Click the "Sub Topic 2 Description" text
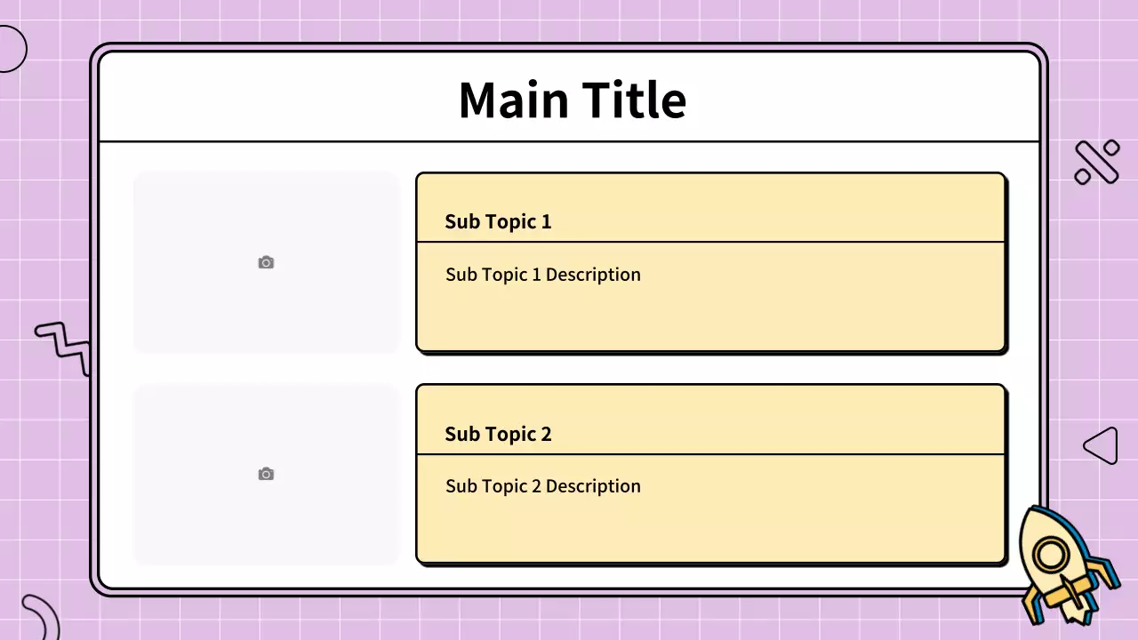1138x640 pixels. tap(542, 486)
